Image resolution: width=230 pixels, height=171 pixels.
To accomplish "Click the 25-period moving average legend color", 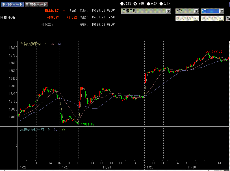I will (52, 44).
